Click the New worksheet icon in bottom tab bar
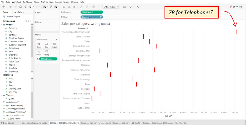 click(x=176, y=123)
